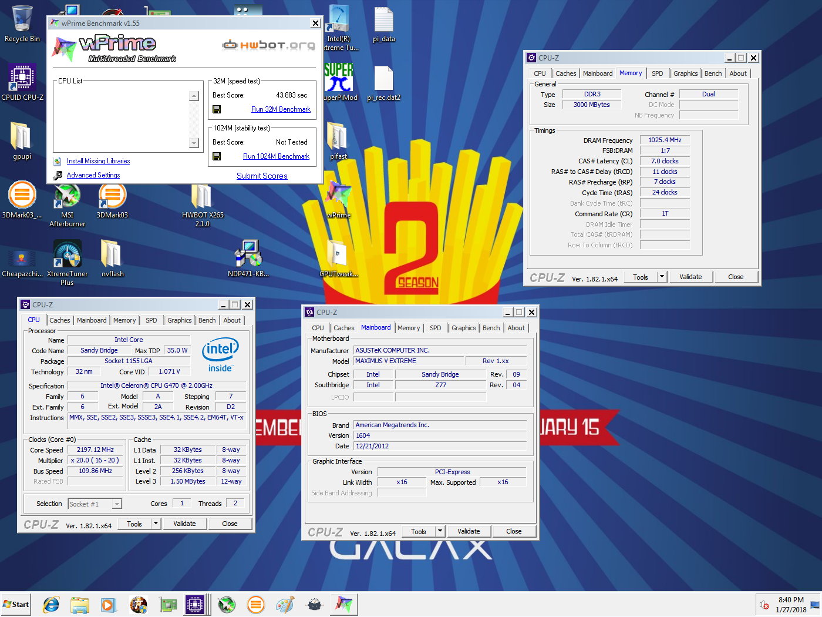Open Windows Media Player from the taskbar
822x617 pixels.
pos(108,604)
